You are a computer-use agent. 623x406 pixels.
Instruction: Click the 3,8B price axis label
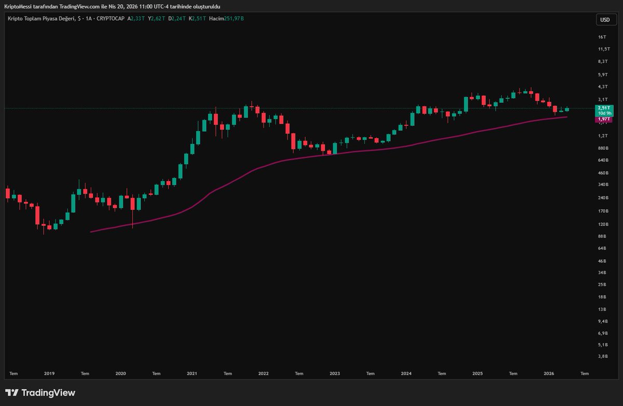pos(603,357)
